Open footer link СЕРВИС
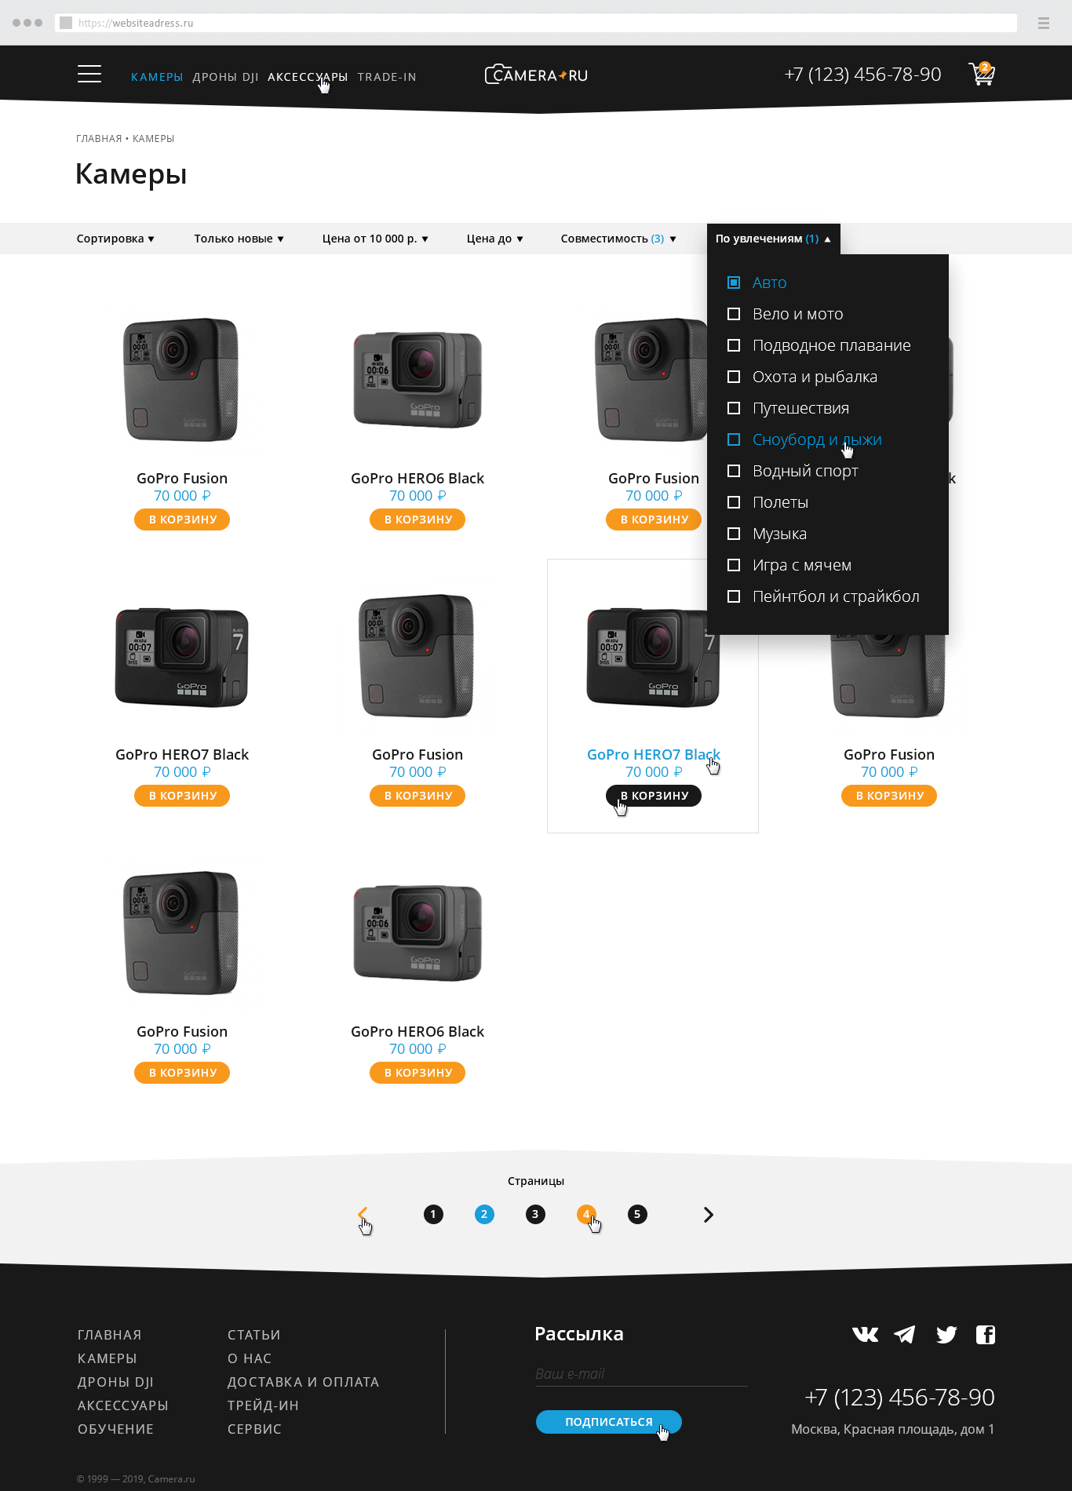The height and width of the screenshot is (1491, 1072). click(254, 1429)
